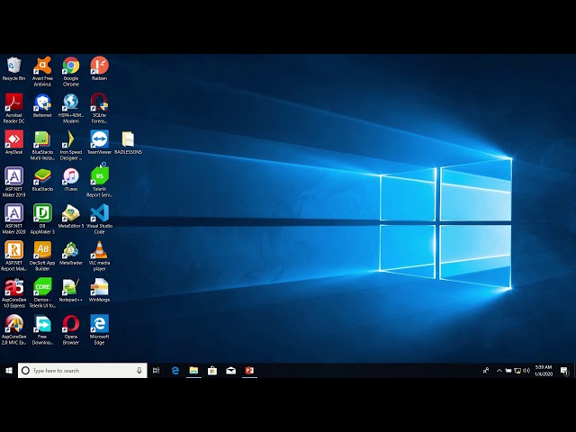Open Microsoft Store on the taskbar
The image size is (576, 432).
click(212, 370)
